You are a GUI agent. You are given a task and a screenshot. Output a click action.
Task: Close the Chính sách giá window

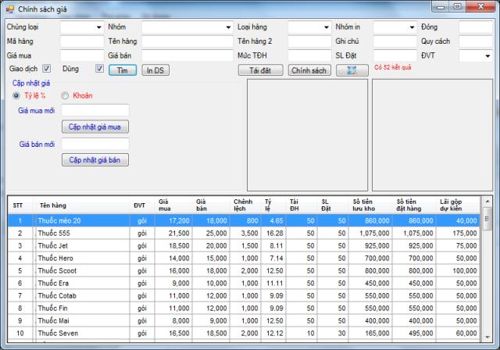481,6
